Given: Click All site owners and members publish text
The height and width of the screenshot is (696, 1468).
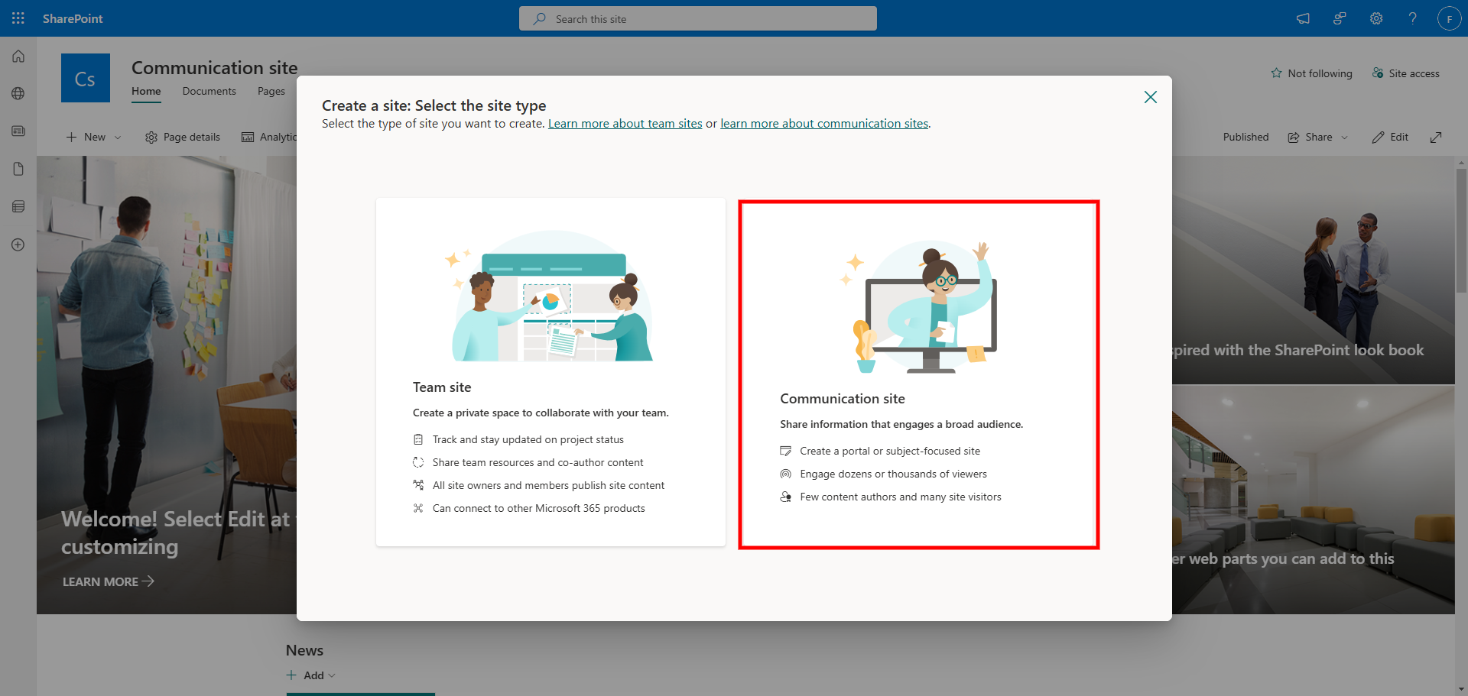Looking at the screenshot, I should pyautogui.click(x=548, y=485).
